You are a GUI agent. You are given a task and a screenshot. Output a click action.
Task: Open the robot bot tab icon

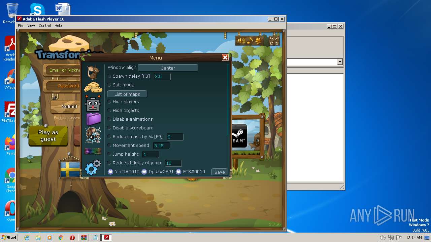(x=93, y=104)
